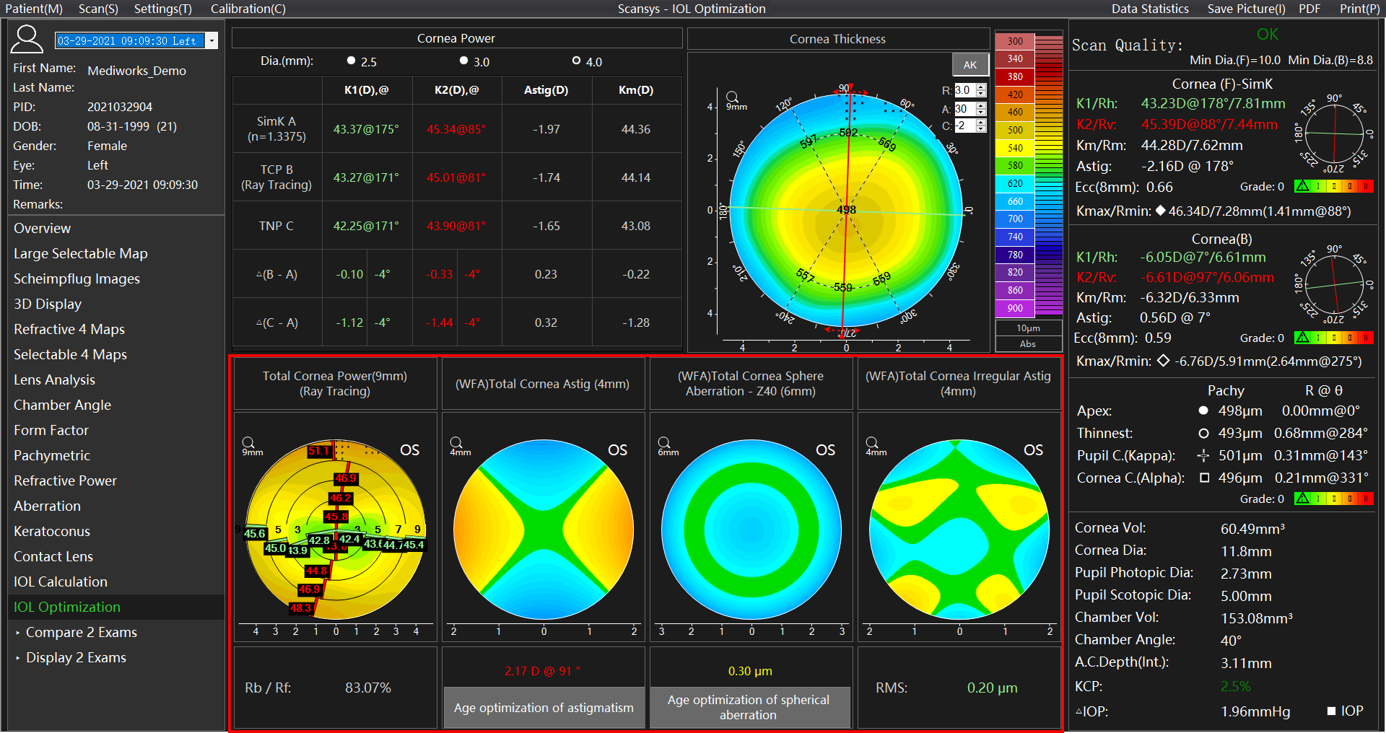Select 3.0 mm diameter option
Screen dimensions: 1386x733
pos(463,61)
